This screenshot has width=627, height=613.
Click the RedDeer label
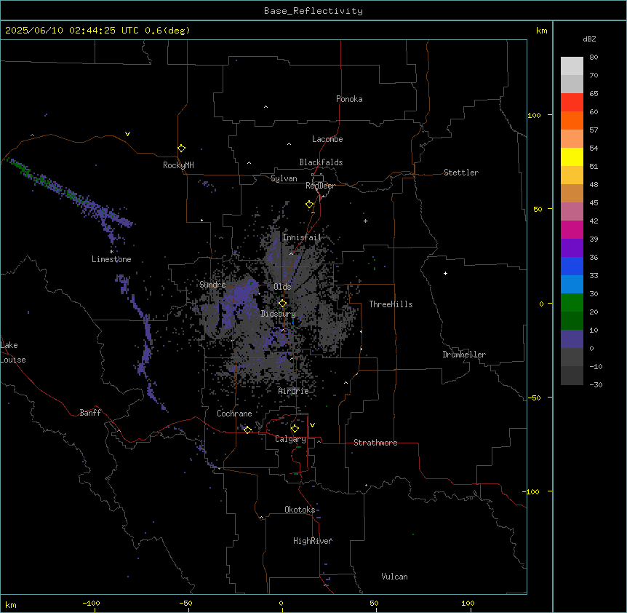tap(320, 186)
